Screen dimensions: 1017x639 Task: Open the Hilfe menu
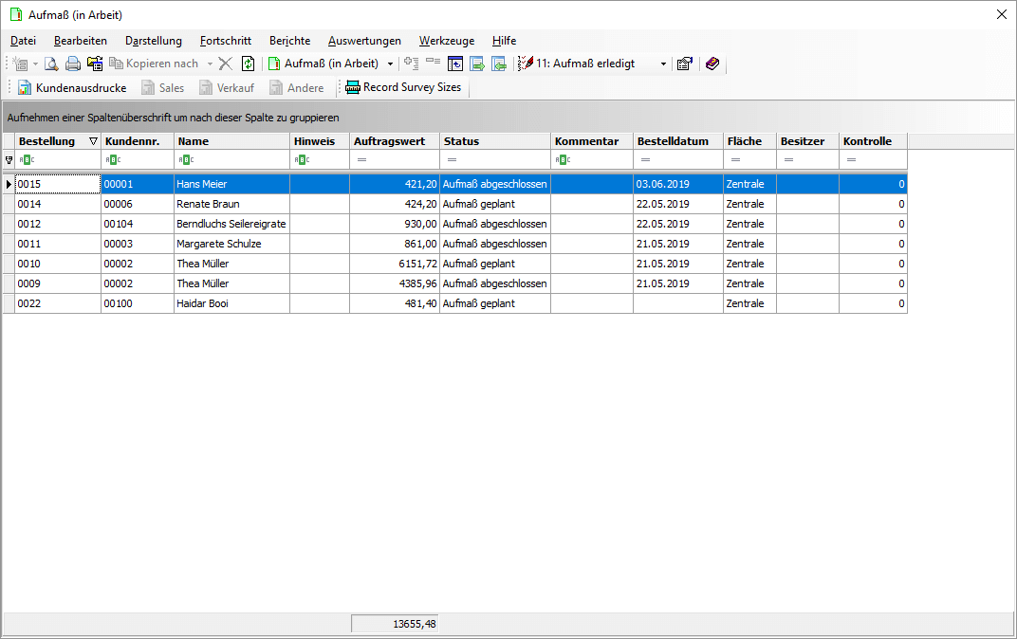point(504,41)
